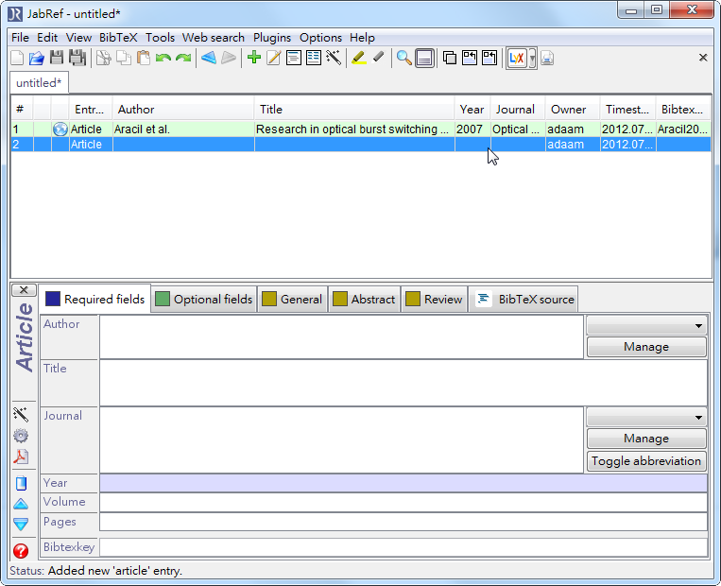
Task: Open the File menu
Action: click(20, 38)
